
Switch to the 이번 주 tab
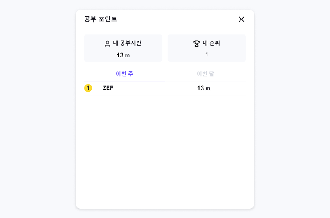(124, 74)
